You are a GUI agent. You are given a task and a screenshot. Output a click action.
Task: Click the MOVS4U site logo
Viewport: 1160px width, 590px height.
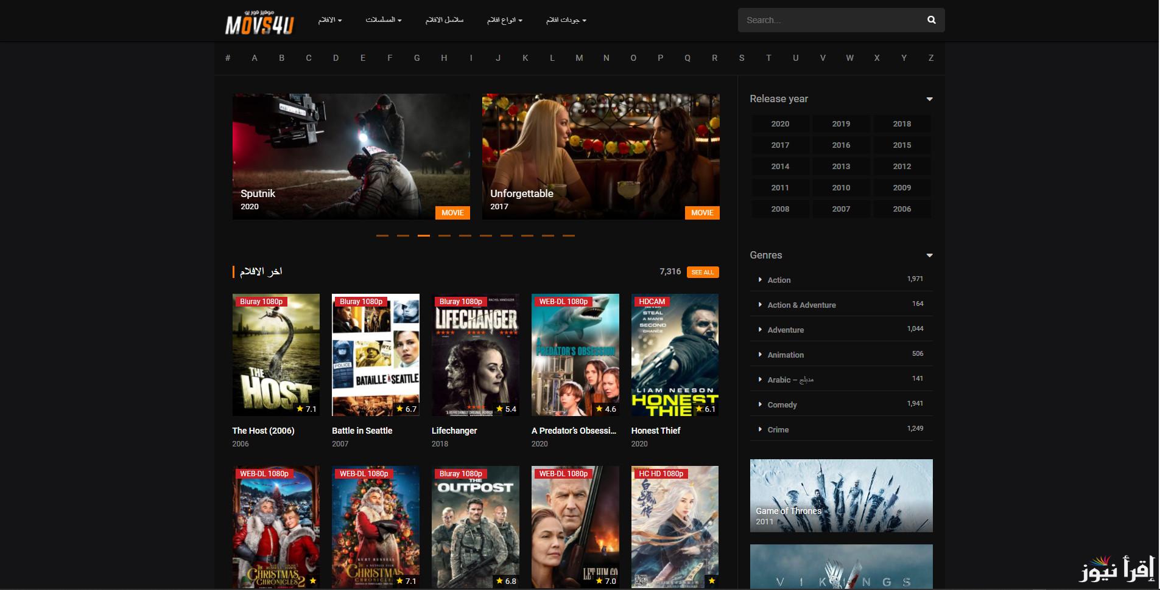tap(259, 22)
